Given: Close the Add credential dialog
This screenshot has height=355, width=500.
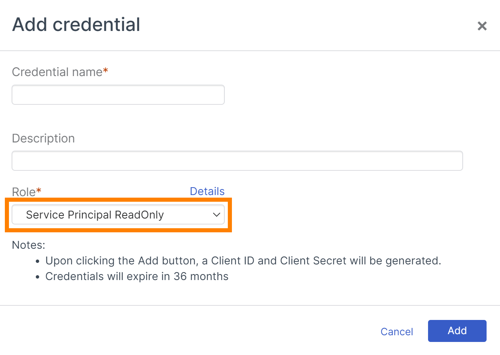Looking at the screenshot, I should (x=482, y=26).
